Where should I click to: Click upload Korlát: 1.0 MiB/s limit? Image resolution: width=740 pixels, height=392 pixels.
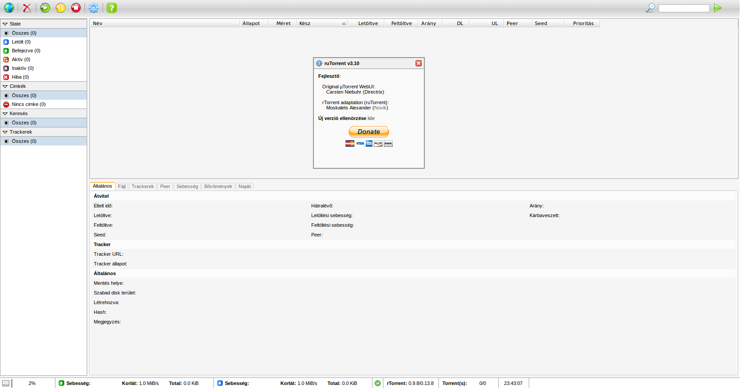coord(140,383)
